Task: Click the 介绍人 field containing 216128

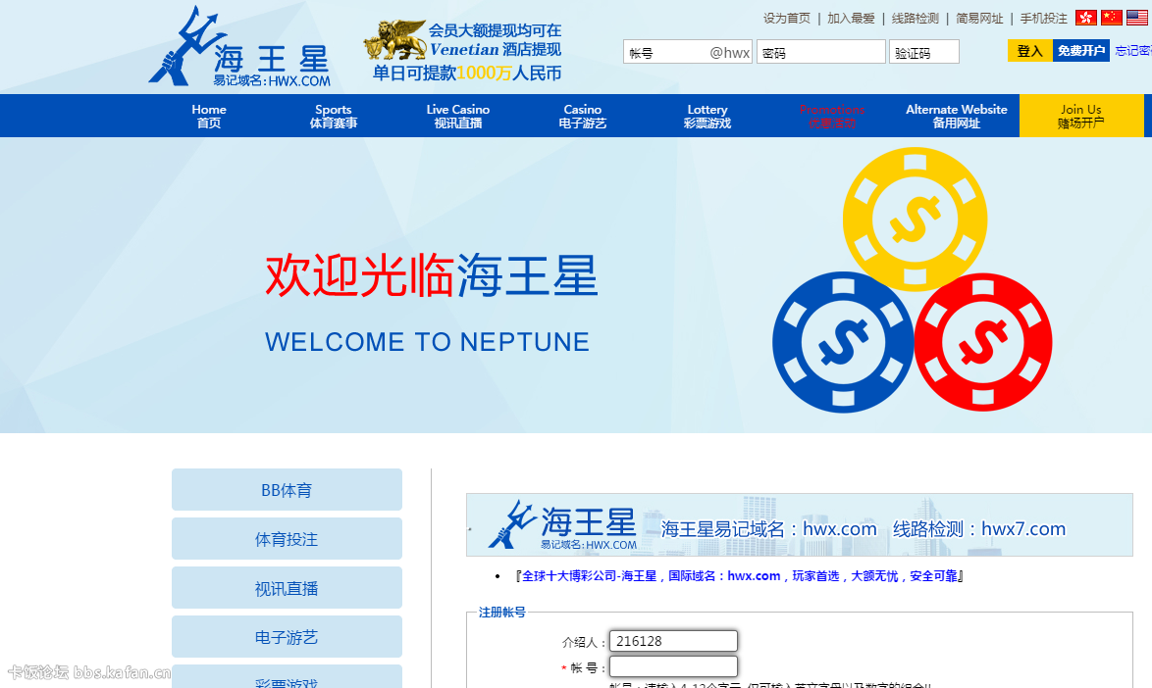Action: pyautogui.click(x=673, y=641)
